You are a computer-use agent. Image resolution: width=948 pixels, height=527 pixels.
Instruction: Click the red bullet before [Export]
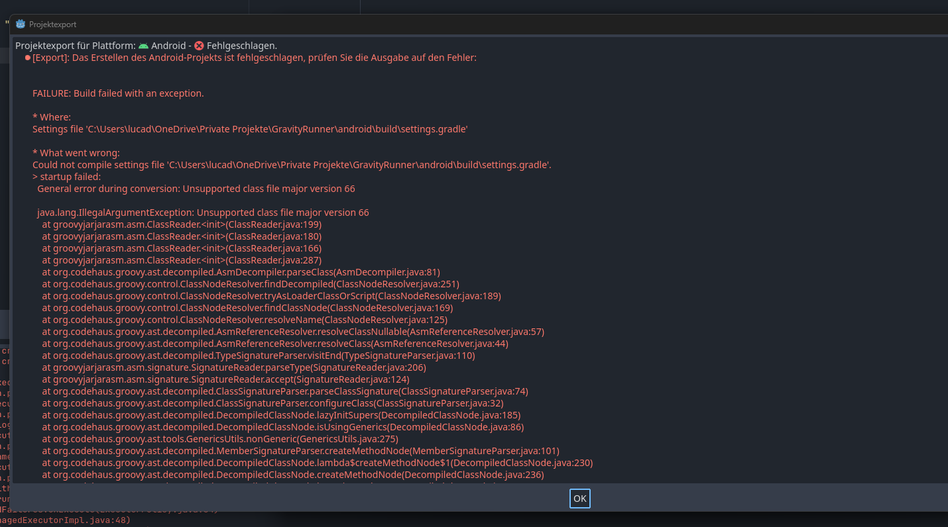tap(27, 58)
